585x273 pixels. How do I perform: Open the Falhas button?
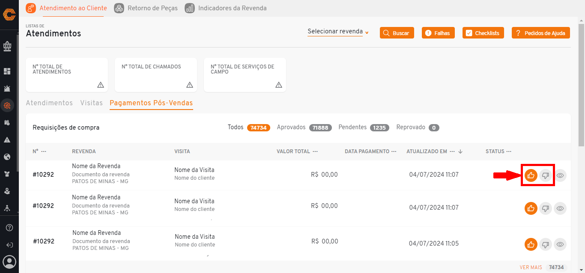[438, 33]
